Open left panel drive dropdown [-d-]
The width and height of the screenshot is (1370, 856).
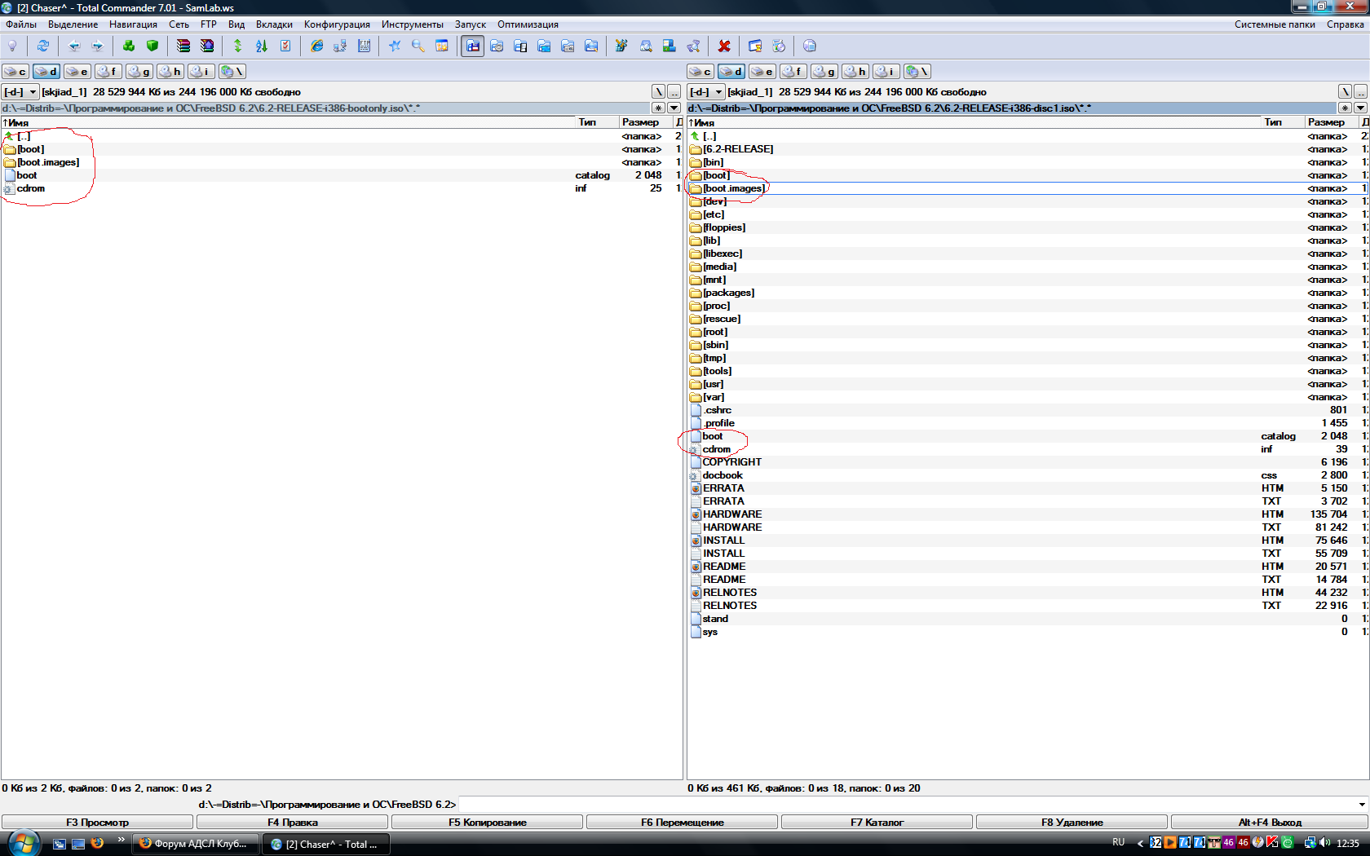(20, 92)
